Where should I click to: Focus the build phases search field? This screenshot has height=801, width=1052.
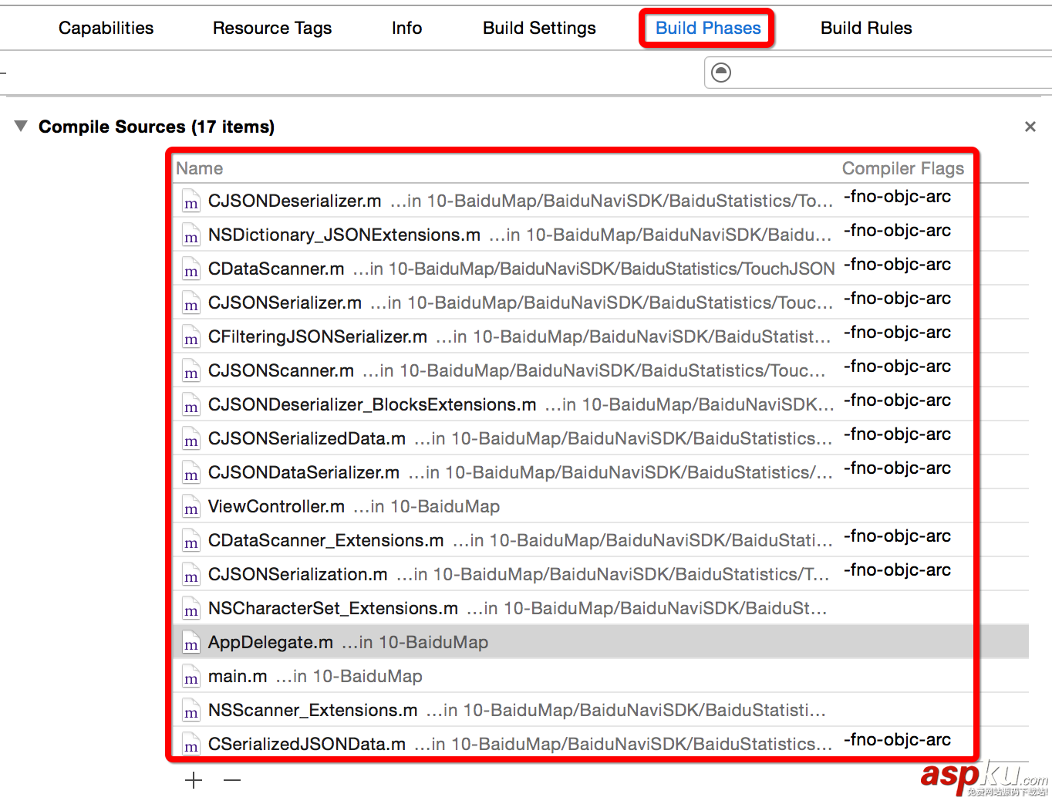point(878,73)
